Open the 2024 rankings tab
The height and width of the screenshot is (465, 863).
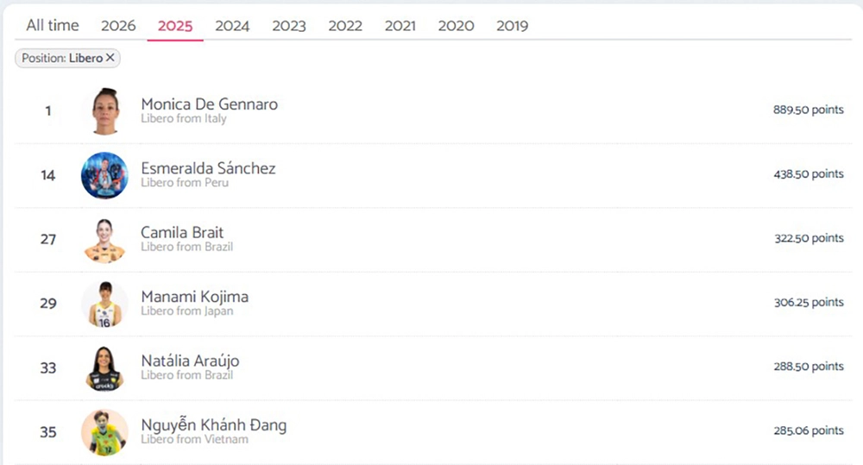[x=232, y=26]
